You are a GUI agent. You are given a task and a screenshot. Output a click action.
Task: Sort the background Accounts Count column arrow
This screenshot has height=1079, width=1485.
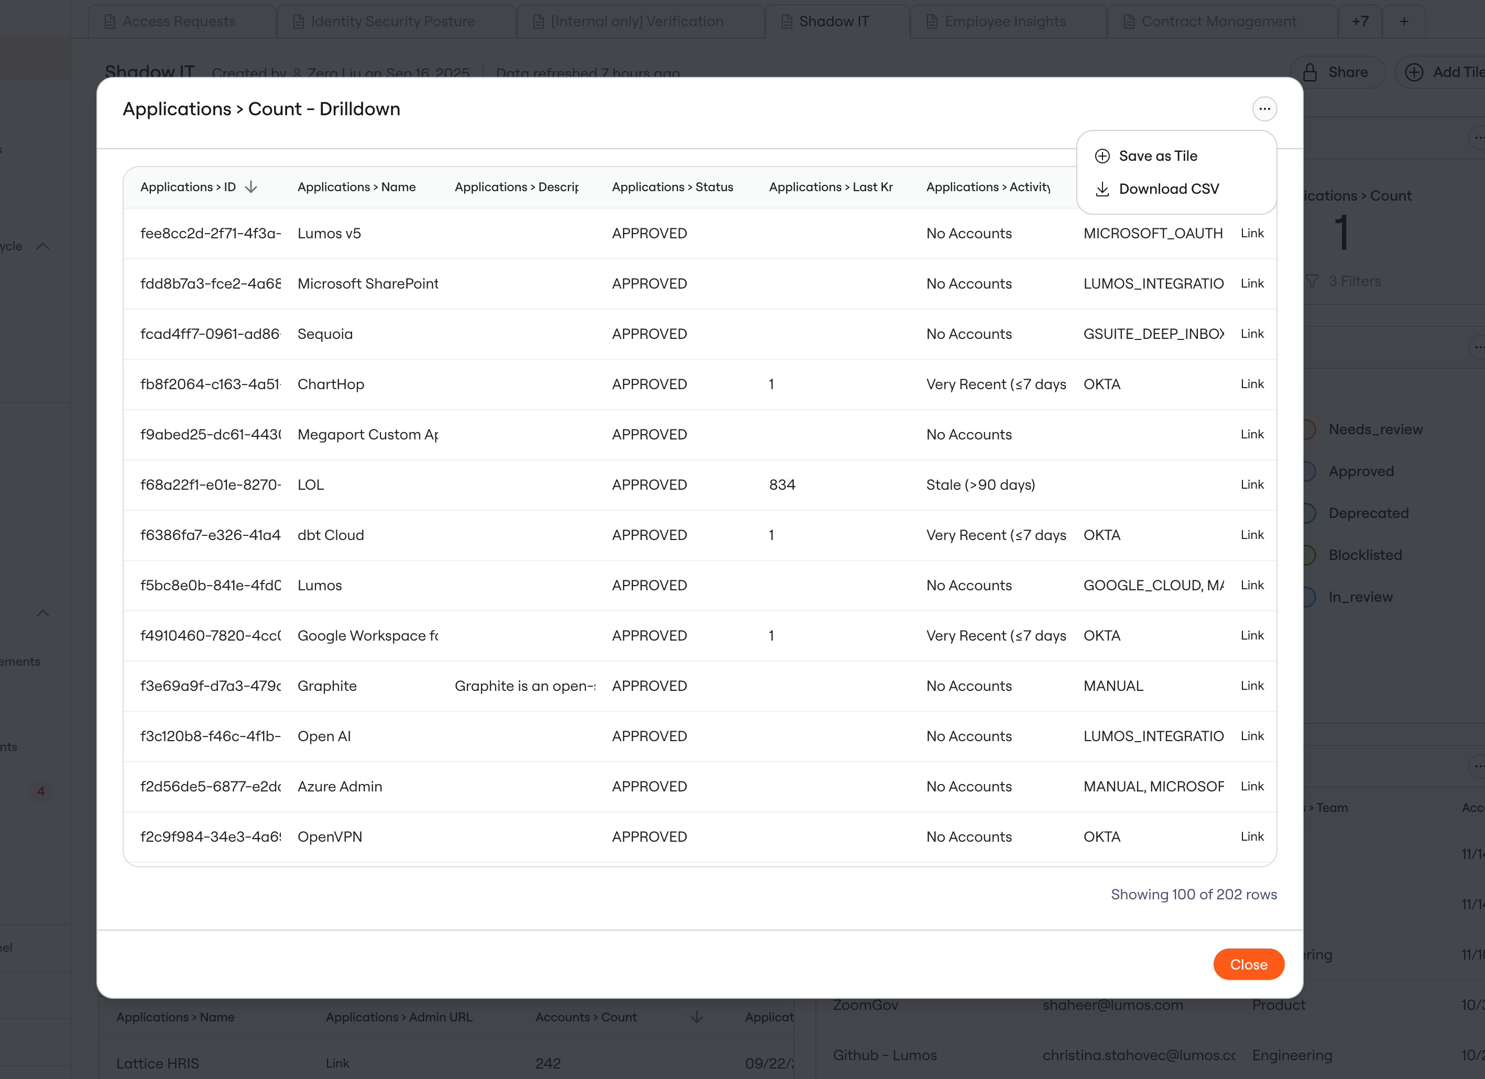[x=696, y=1017]
